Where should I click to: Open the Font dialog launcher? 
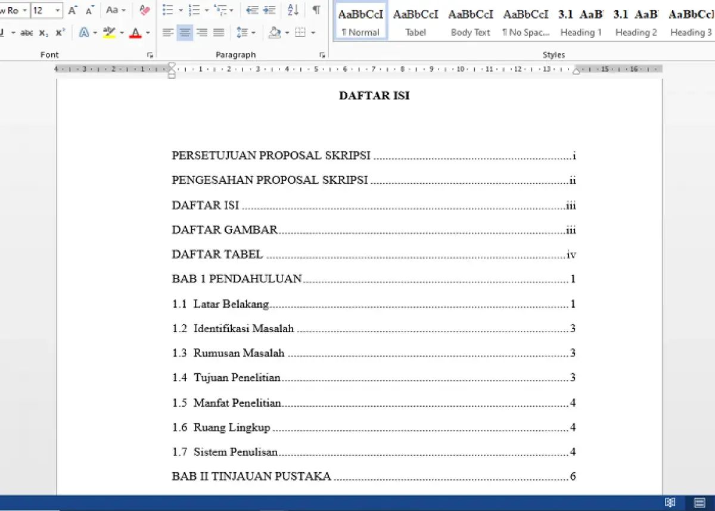click(149, 55)
